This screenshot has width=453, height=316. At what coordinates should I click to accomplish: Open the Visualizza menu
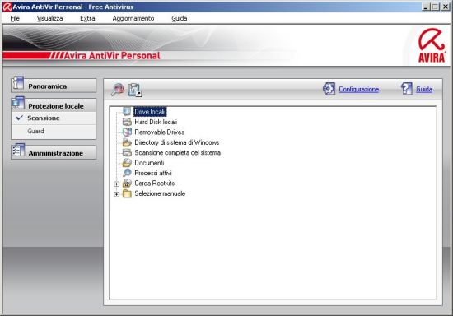49,18
